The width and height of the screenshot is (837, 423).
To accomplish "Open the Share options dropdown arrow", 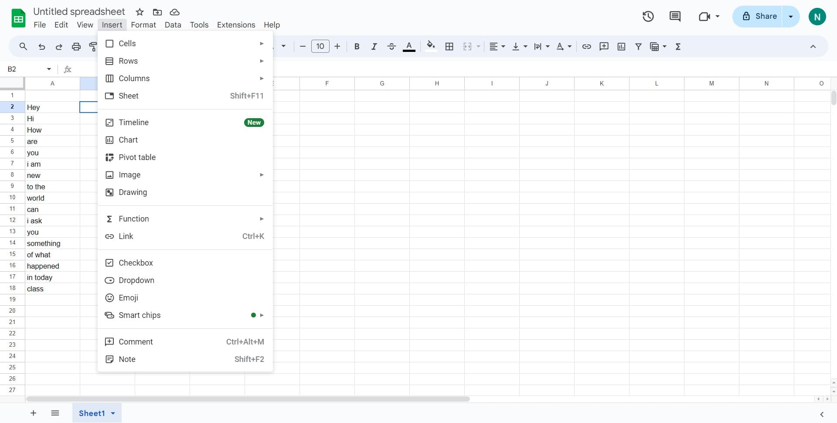I will click(x=790, y=17).
